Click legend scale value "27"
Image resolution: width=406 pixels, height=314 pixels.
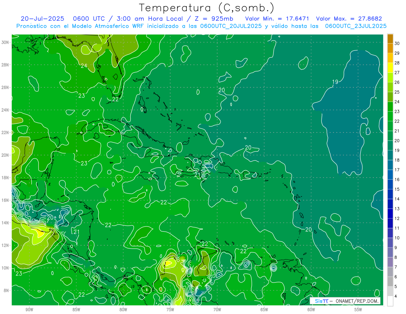pyautogui.click(x=397, y=73)
